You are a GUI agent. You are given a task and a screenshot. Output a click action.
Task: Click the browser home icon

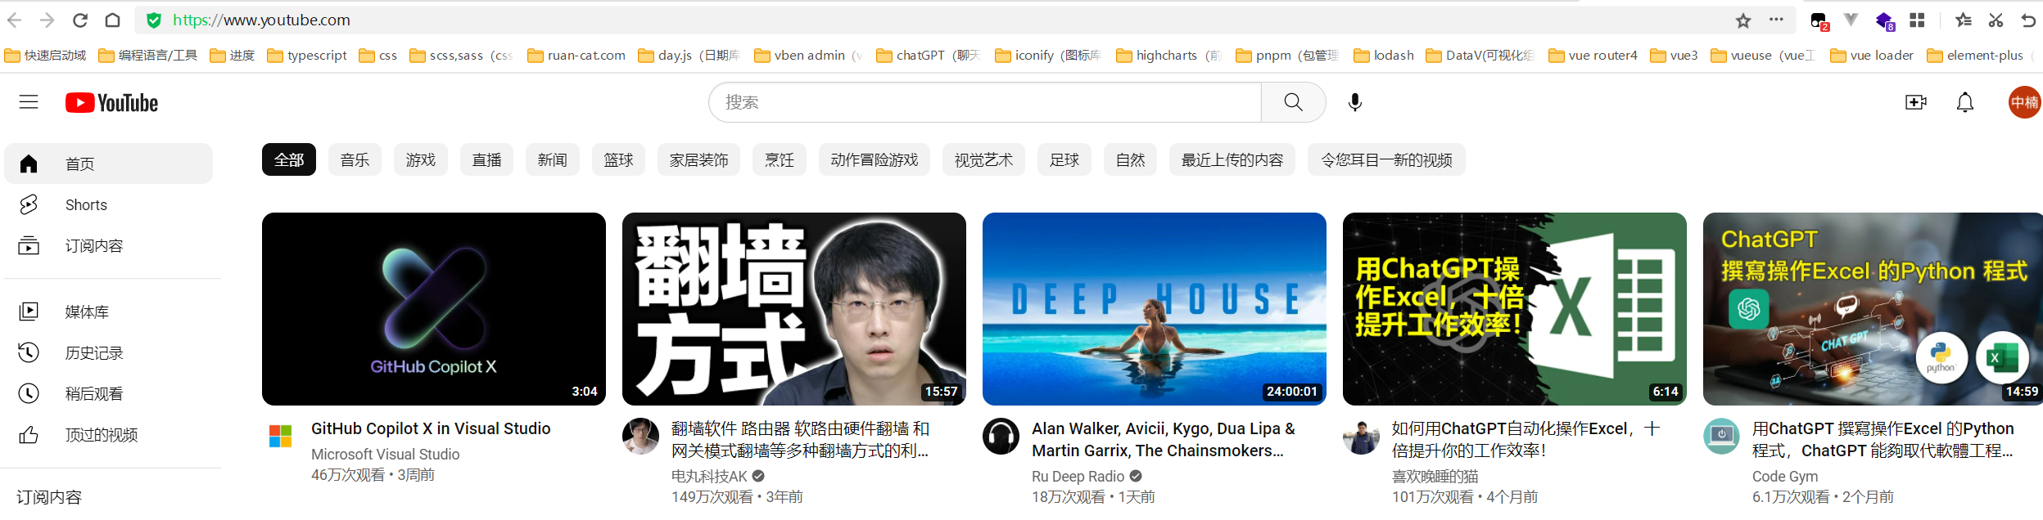click(113, 20)
